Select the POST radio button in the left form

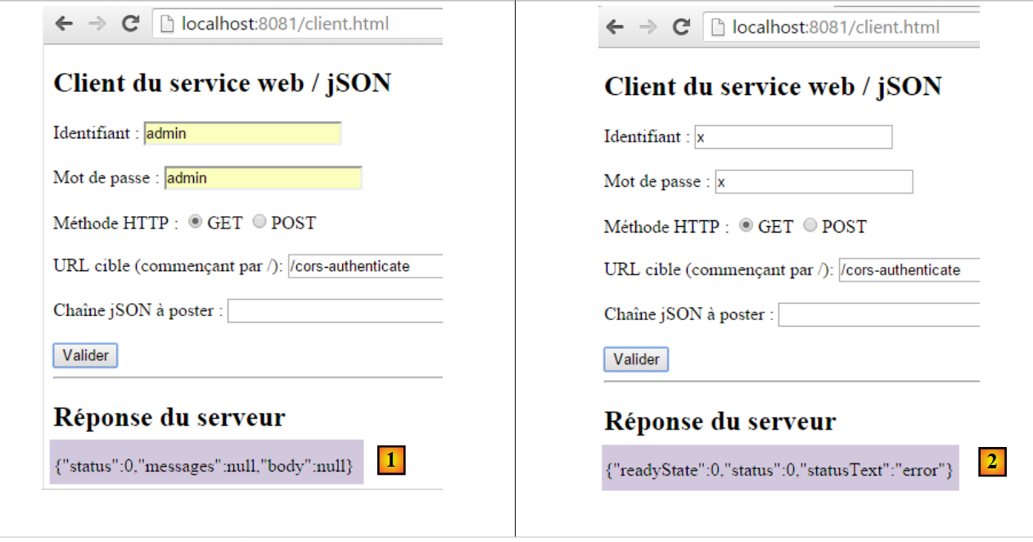[x=259, y=223]
